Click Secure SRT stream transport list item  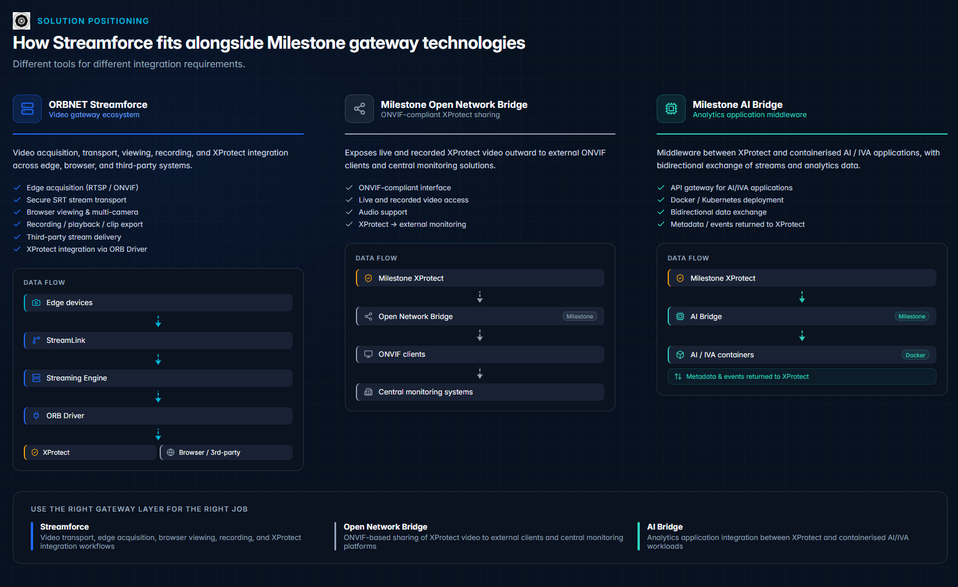click(x=76, y=200)
